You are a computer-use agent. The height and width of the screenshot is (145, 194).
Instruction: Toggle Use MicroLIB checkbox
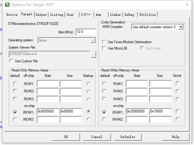(104, 48)
